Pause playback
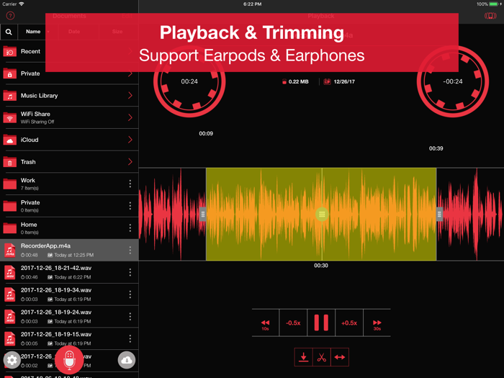Image resolution: width=504 pixels, height=378 pixels. point(321,323)
